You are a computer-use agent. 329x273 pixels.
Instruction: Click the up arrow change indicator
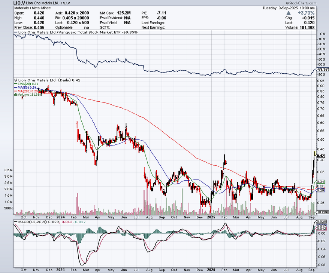289,13
